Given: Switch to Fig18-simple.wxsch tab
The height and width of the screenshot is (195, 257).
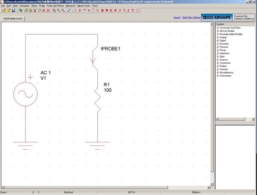Looking at the screenshot, I should 13,19.
